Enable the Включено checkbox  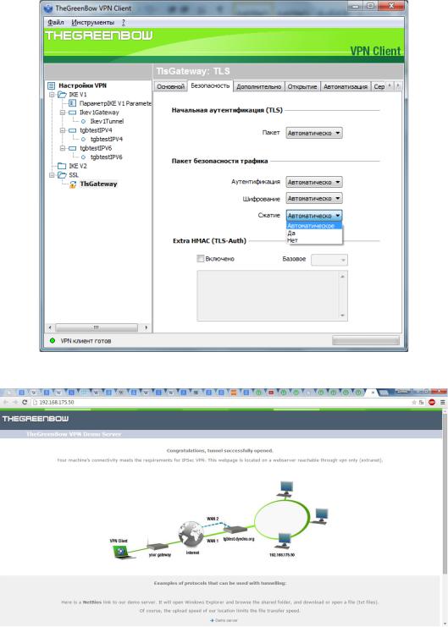coord(201,259)
